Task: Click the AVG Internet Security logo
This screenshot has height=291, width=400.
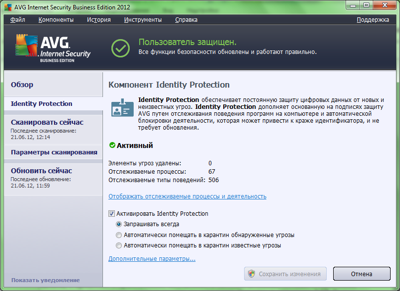Action: click(x=53, y=48)
